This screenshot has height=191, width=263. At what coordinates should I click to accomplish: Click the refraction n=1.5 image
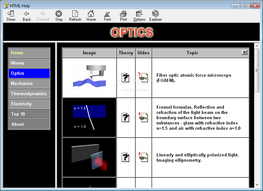click(x=89, y=118)
